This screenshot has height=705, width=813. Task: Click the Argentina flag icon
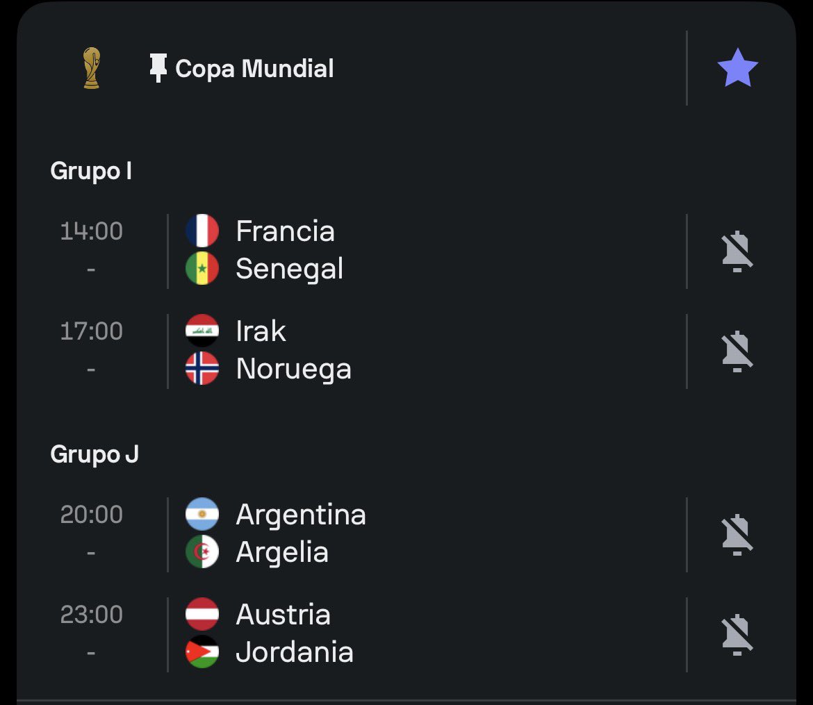[x=202, y=514]
